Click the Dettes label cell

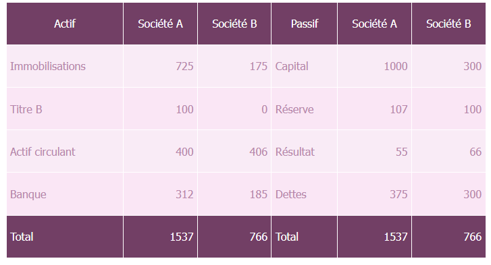(x=305, y=194)
